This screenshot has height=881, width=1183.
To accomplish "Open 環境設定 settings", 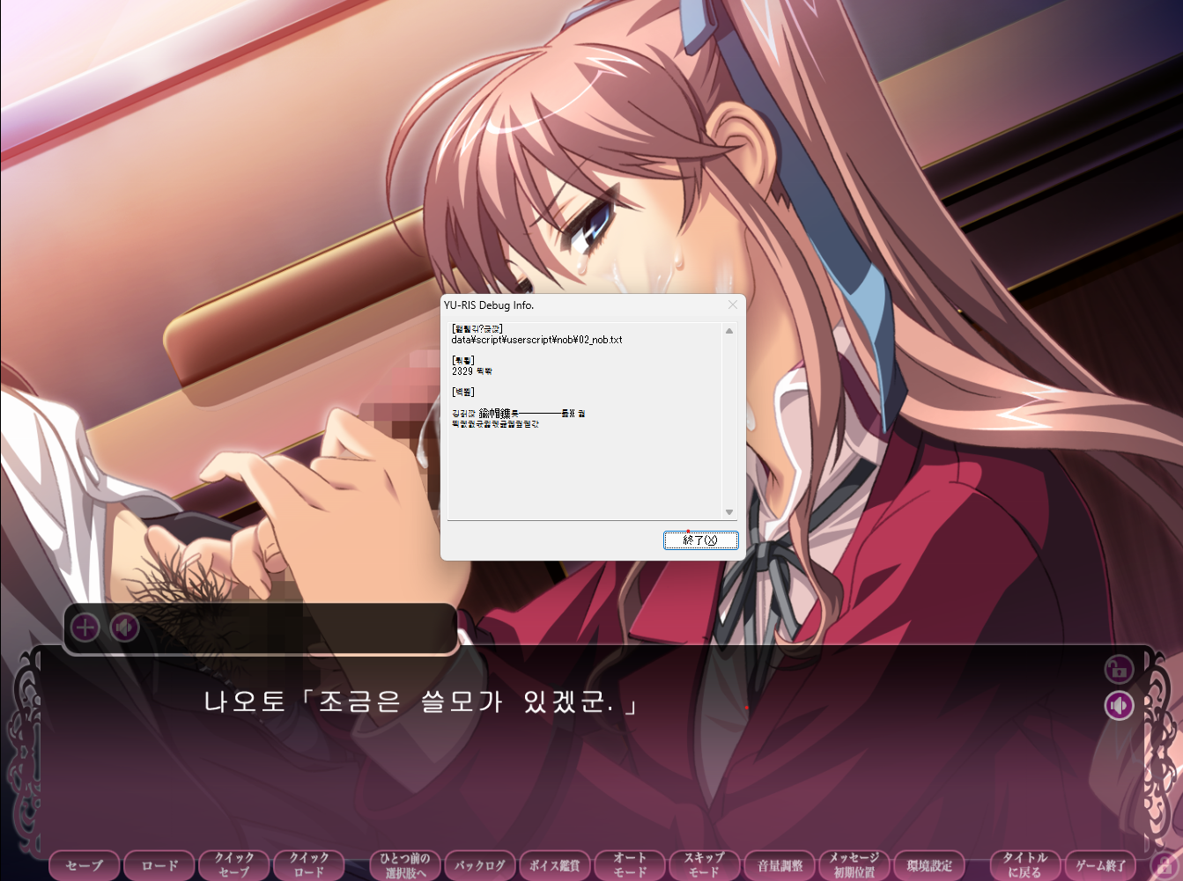I will [x=929, y=865].
